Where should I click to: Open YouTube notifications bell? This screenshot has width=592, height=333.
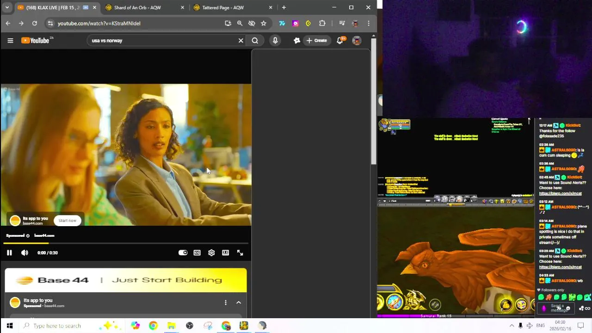(340, 41)
